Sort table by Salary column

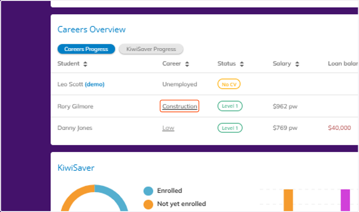(x=297, y=64)
